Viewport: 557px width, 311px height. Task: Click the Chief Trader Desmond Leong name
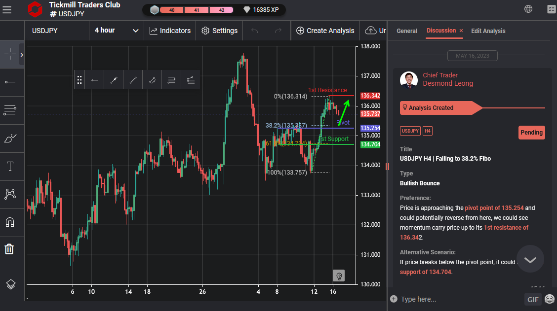click(x=447, y=79)
